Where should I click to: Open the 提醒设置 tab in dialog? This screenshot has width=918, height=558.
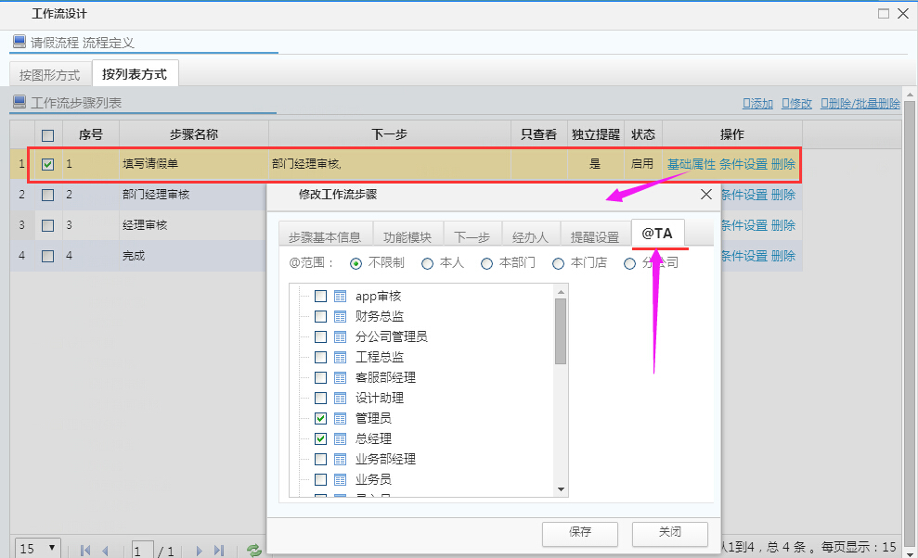(594, 235)
